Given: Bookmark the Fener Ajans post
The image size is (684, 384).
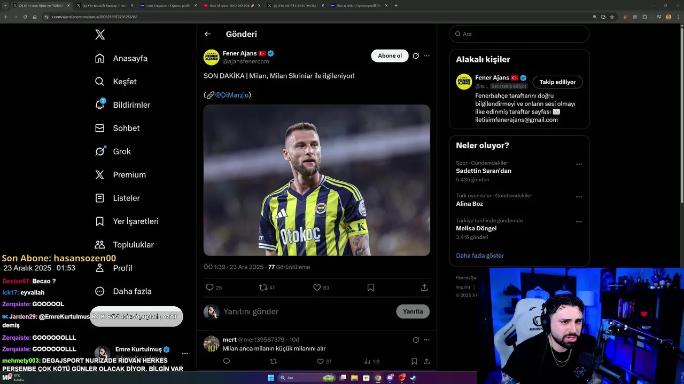Looking at the screenshot, I should point(370,287).
